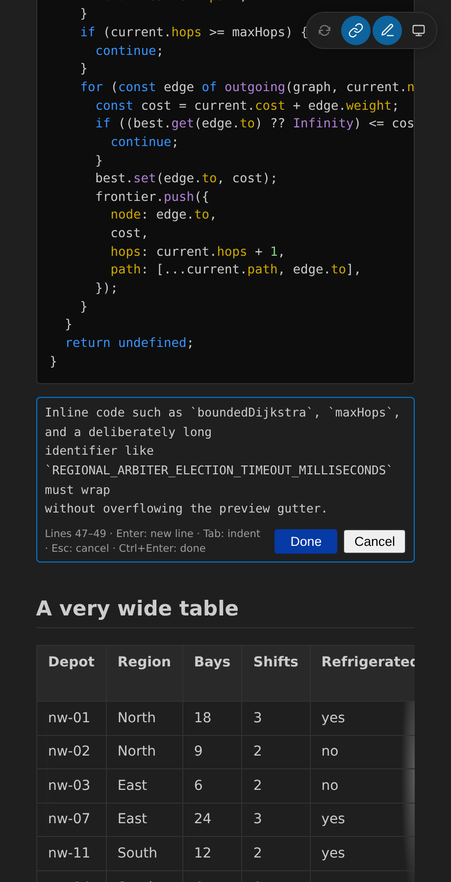This screenshot has height=882, width=451.
Task: Click inside the inline edit text area
Action: click(225, 461)
